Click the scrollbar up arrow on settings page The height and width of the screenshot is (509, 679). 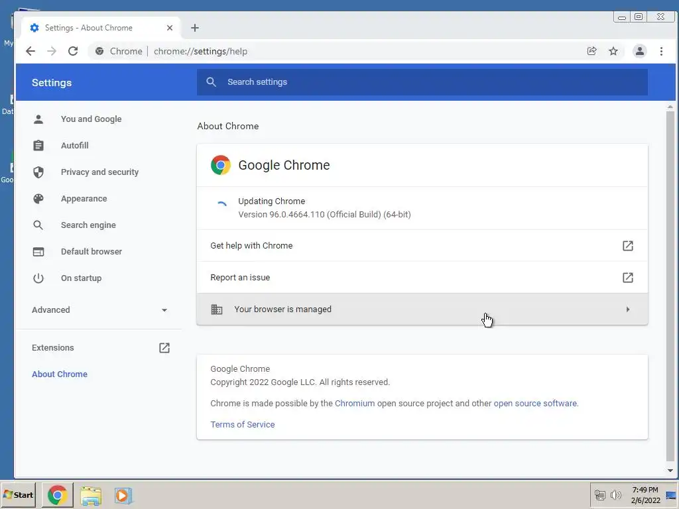670,107
